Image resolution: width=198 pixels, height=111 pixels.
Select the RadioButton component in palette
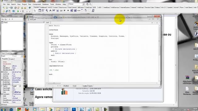[x=68, y=10]
